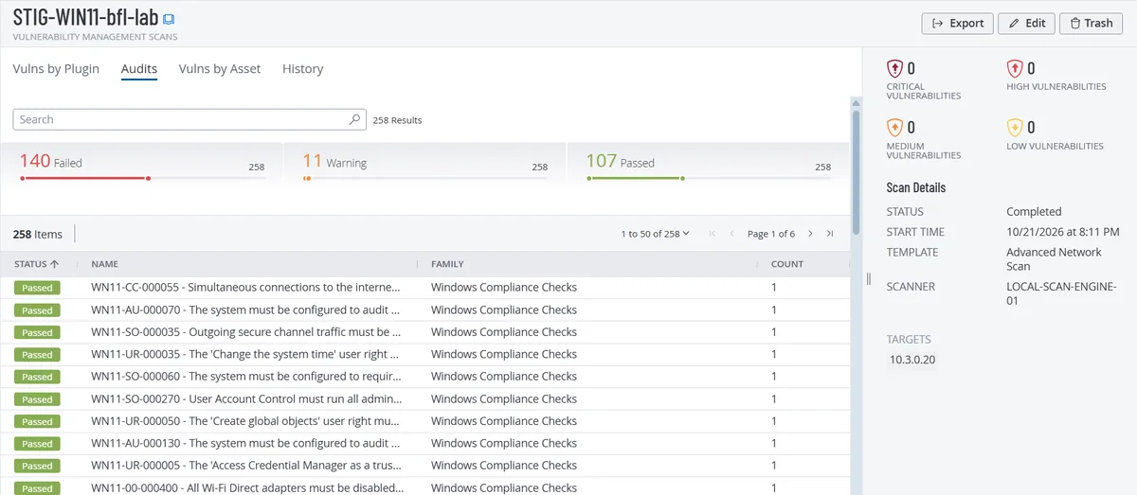Open the History tab
Image resolution: width=1137 pixels, height=495 pixels.
coord(302,69)
